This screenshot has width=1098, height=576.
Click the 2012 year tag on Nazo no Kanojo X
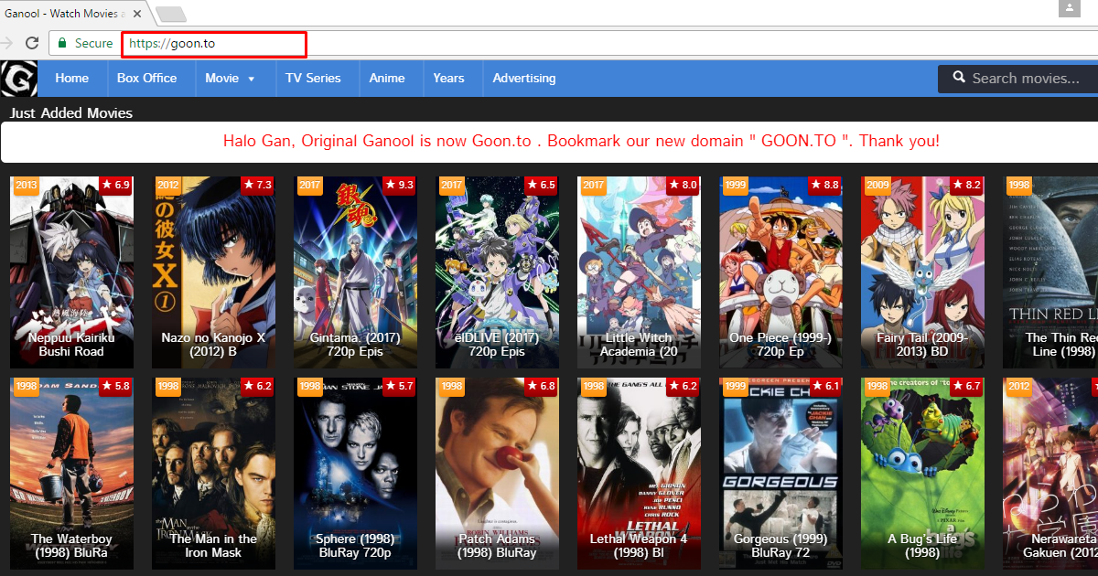167,185
